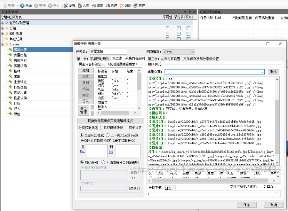Viewport: 288px width, 211px height.
Task: Open the 网页编码 UTF-8 dropdown
Action: (192, 52)
